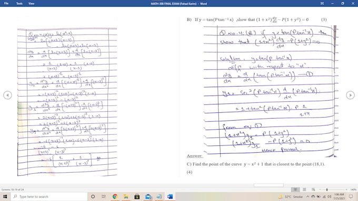Image resolution: width=358 pixels, height=201 pixels.
Task: Open the taskbar app between Mail and Word
Action: coord(159,196)
